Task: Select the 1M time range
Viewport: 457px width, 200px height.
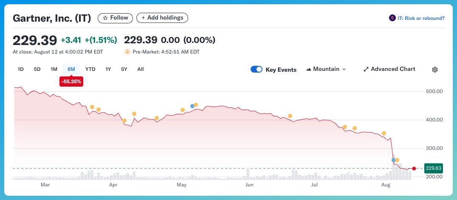Action: [54, 69]
